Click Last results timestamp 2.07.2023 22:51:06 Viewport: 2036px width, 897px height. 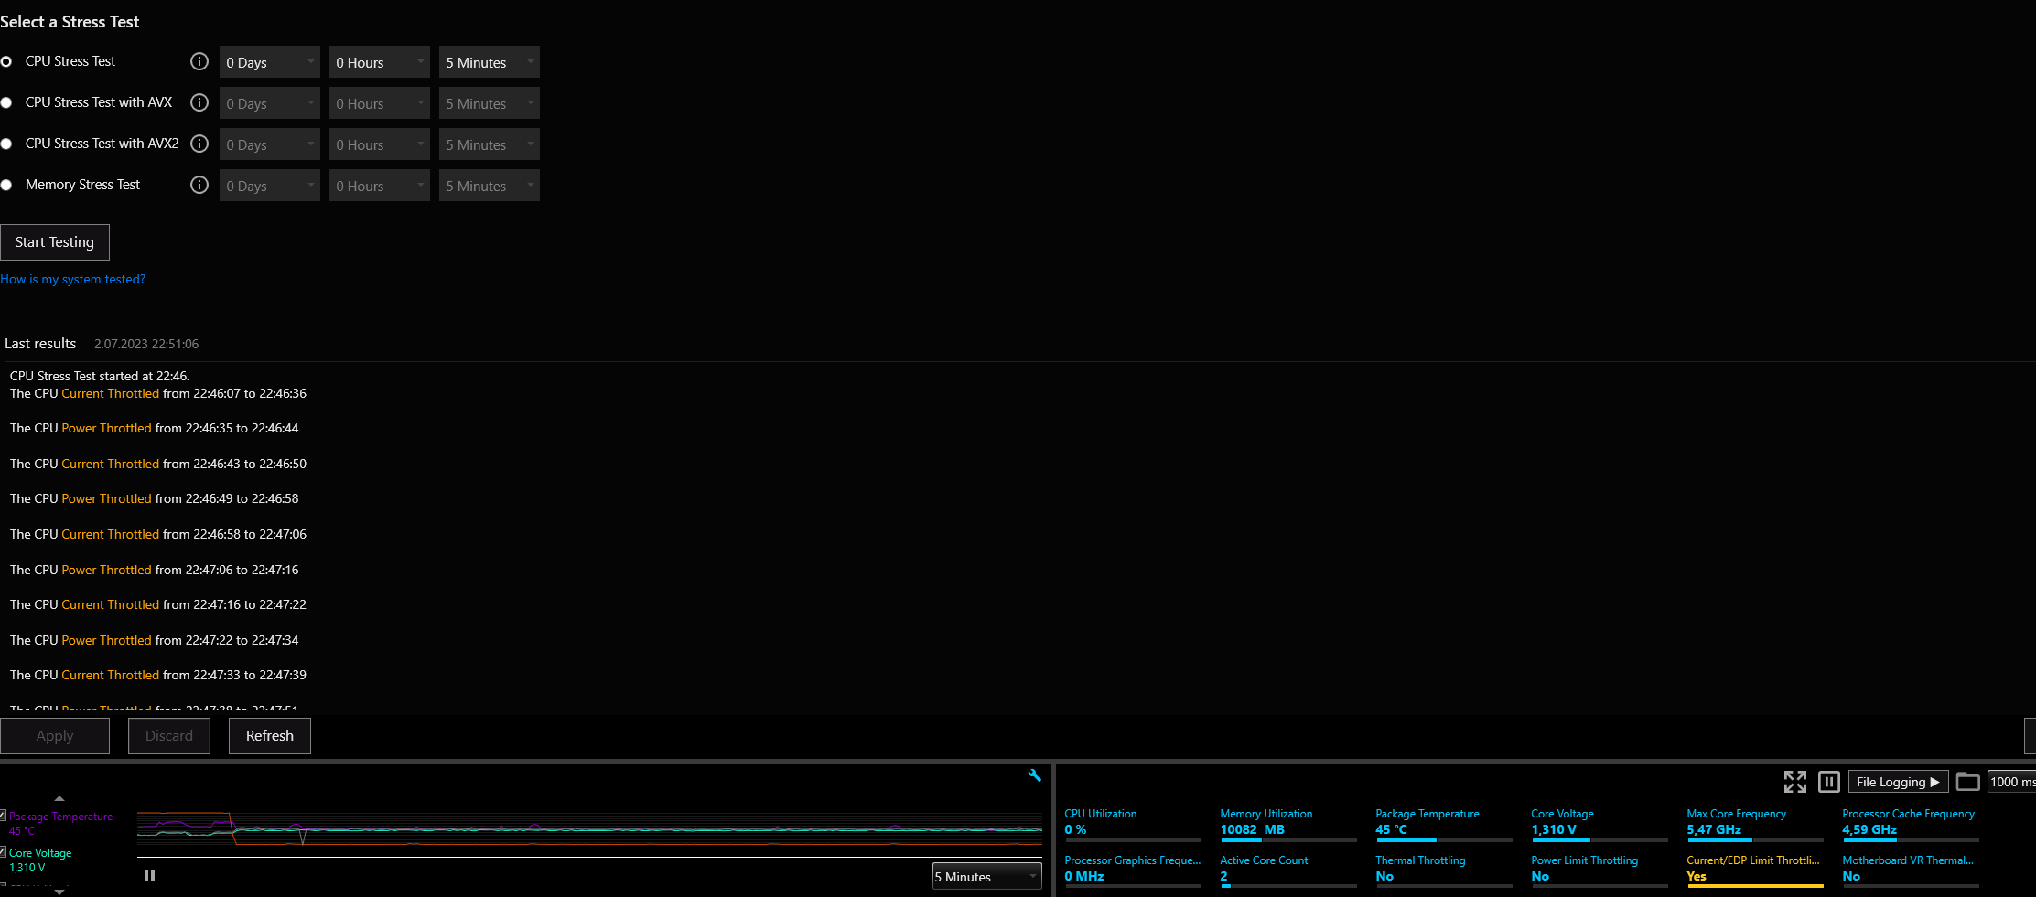click(146, 344)
